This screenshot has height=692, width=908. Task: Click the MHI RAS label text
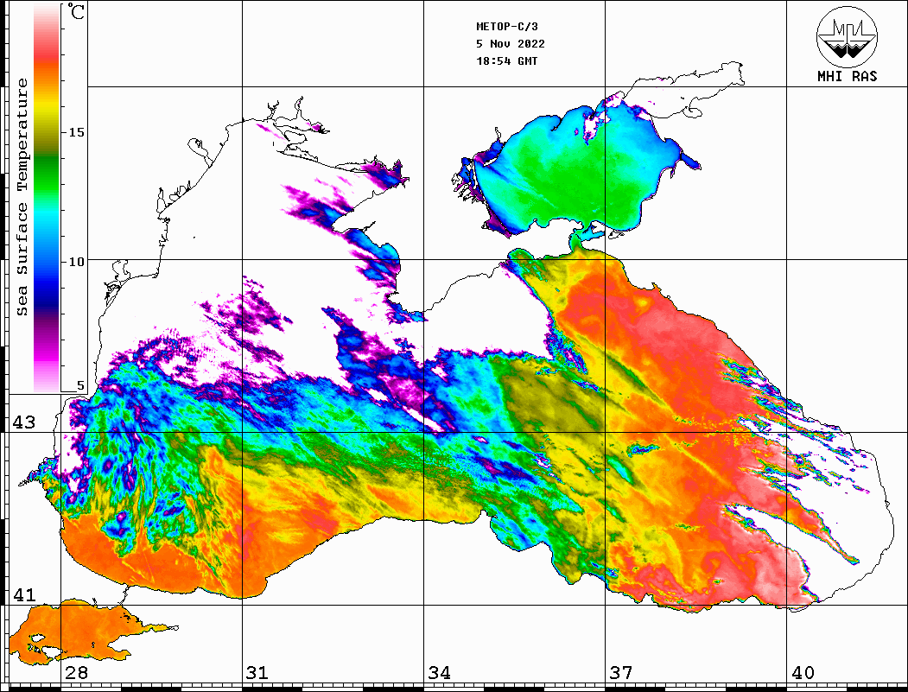(x=847, y=76)
